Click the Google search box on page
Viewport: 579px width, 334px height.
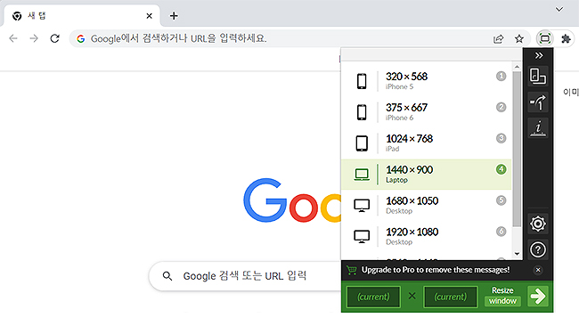point(245,276)
